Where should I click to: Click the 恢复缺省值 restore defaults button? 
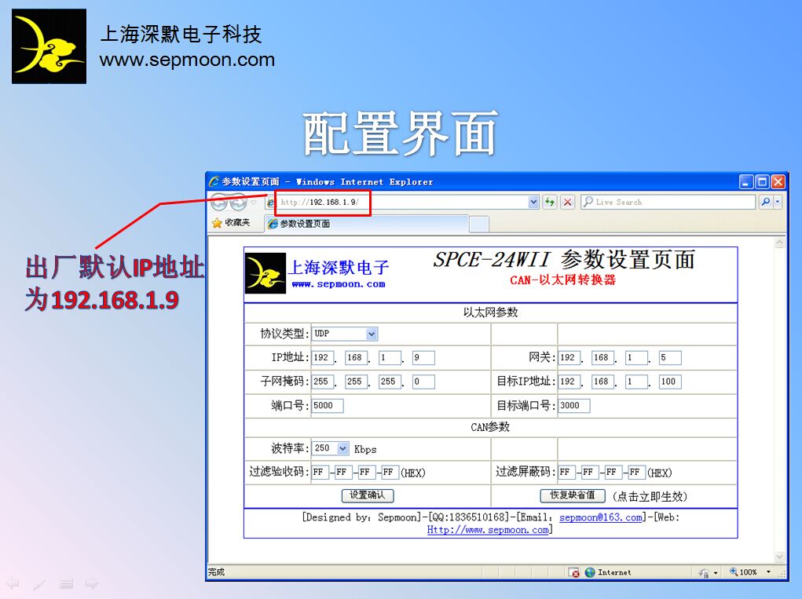573,495
